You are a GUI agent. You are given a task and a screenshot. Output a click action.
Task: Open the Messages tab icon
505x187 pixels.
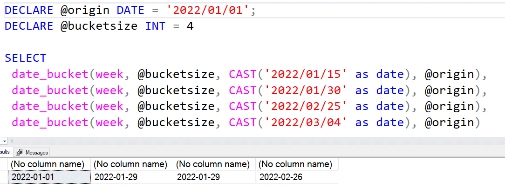click(20, 152)
